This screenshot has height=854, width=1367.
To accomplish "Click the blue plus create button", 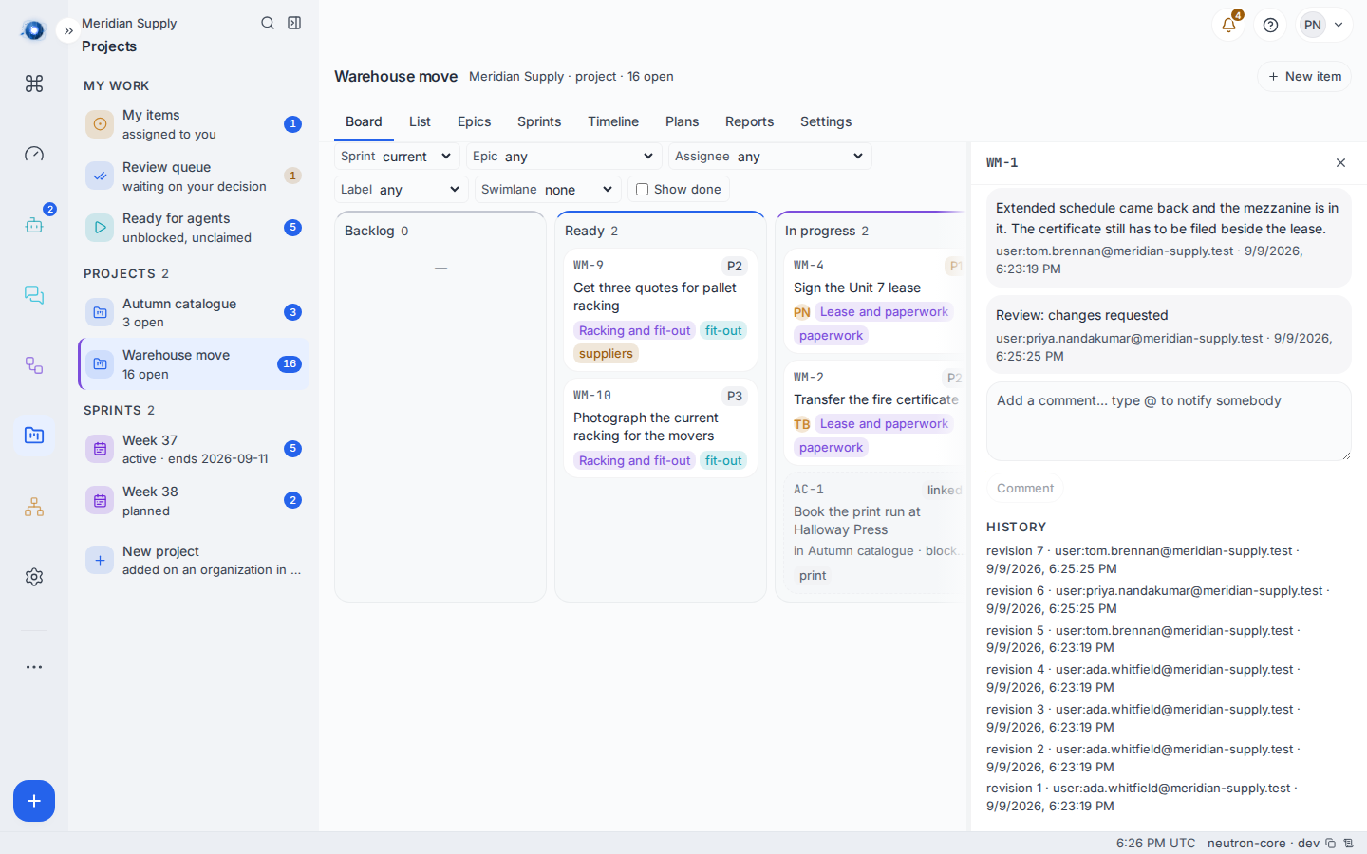I will coord(34,801).
